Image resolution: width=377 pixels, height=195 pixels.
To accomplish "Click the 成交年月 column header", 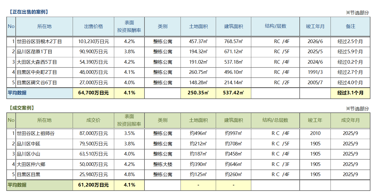I will pos(350,120).
